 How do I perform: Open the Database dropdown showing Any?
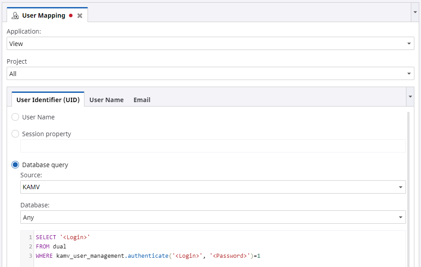pyautogui.click(x=400, y=217)
